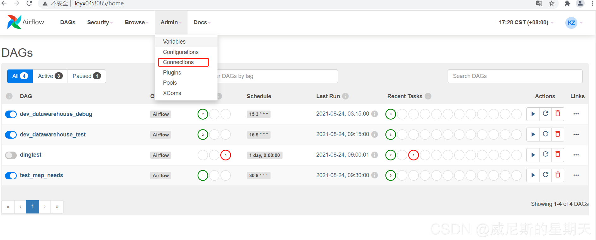Image resolution: width=596 pixels, height=240 pixels.
Task: Expand more links for dingtest row
Action: coord(576,155)
